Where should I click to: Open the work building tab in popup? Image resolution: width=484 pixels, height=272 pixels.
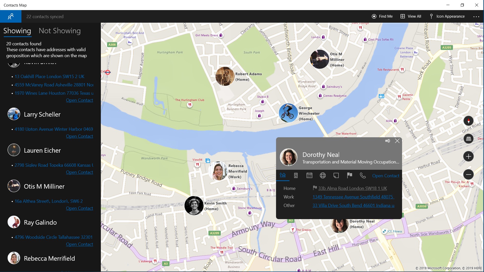[x=296, y=176]
